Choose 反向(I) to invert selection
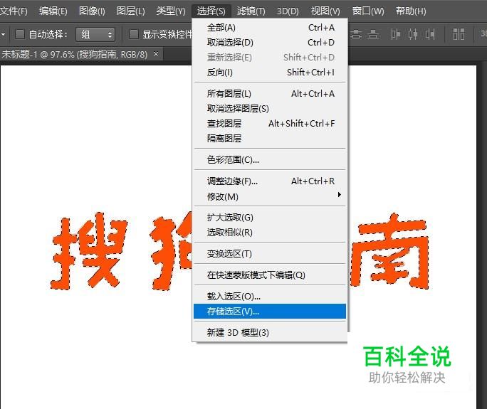487x409 pixels. coord(270,73)
